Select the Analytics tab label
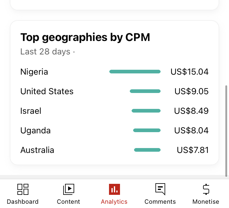 coord(114,202)
